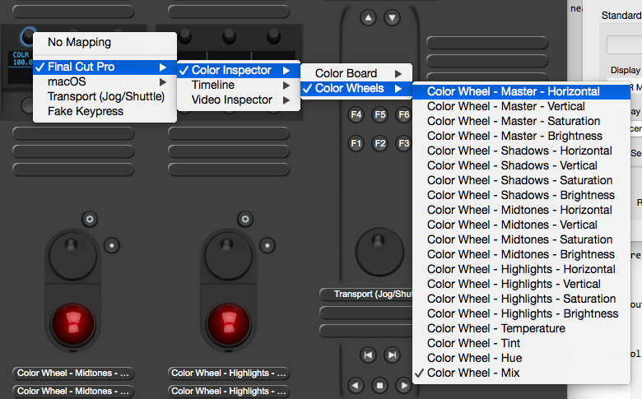The image size is (642, 399).
Task: Click the second red trackball
Action: click(229, 324)
